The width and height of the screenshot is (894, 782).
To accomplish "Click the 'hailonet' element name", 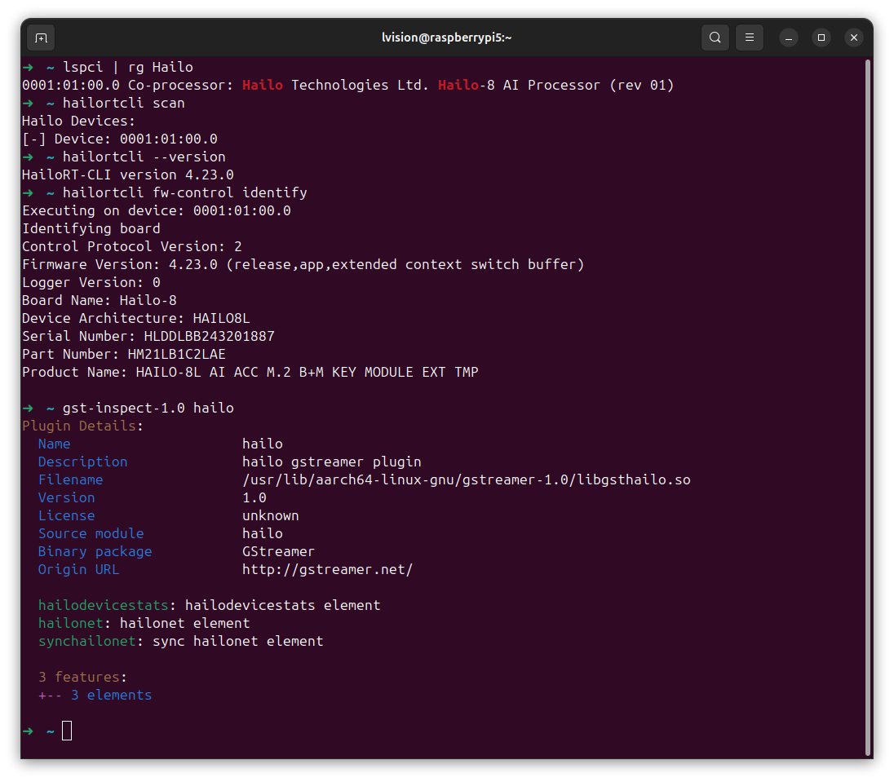I will [x=71, y=624].
